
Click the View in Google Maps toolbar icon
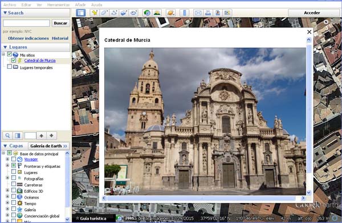pos(227,13)
